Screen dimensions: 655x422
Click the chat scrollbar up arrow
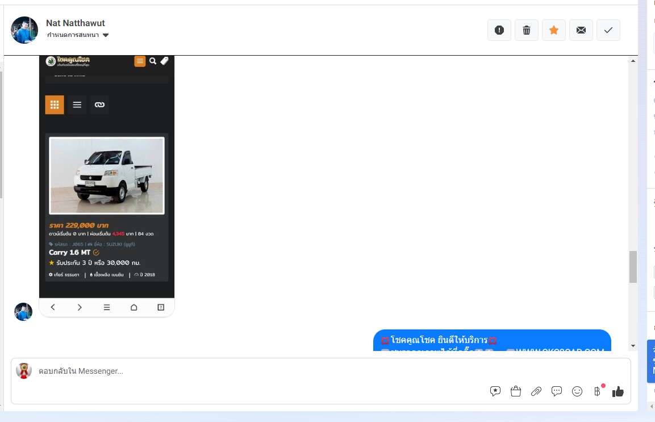pyautogui.click(x=633, y=61)
